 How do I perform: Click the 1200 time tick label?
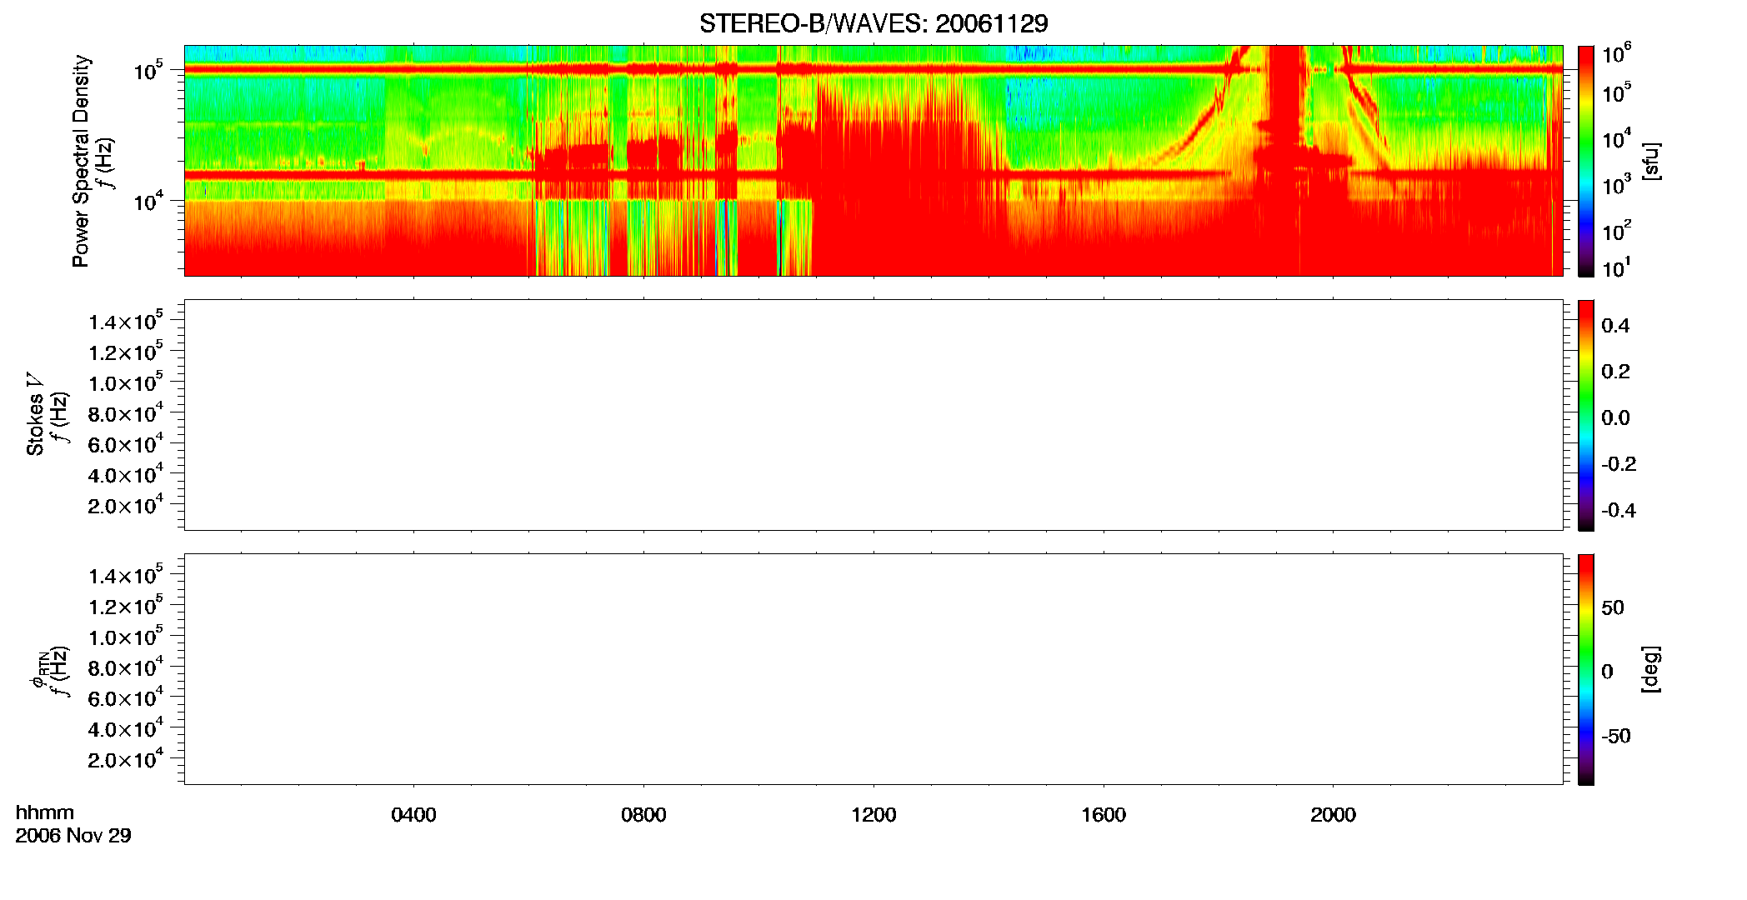pos(873,815)
